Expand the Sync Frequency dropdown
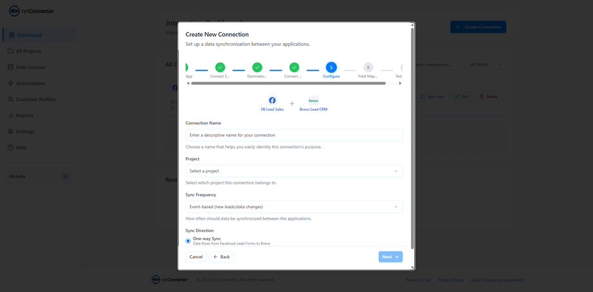Image resolution: width=593 pixels, height=292 pixels. point(294,207)
